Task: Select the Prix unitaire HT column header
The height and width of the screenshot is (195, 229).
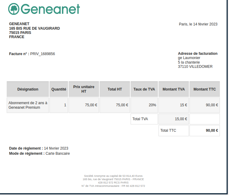Action: click(84, 89)
